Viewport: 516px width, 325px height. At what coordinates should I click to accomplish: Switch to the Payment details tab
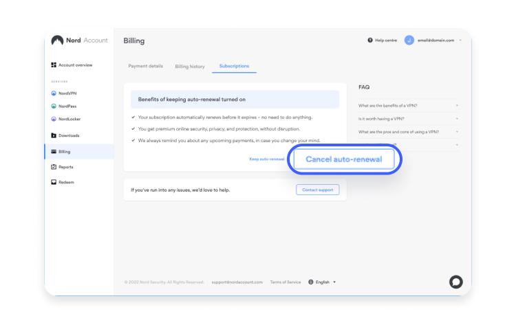[145, 66]
